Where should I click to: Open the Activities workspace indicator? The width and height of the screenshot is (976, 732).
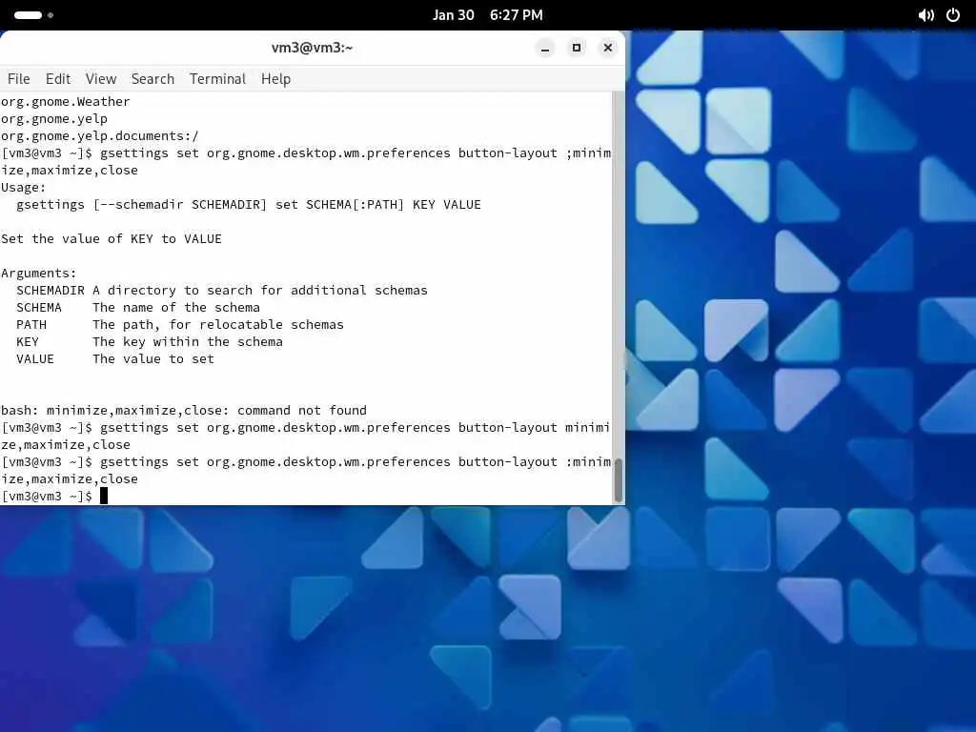(33, 15)
